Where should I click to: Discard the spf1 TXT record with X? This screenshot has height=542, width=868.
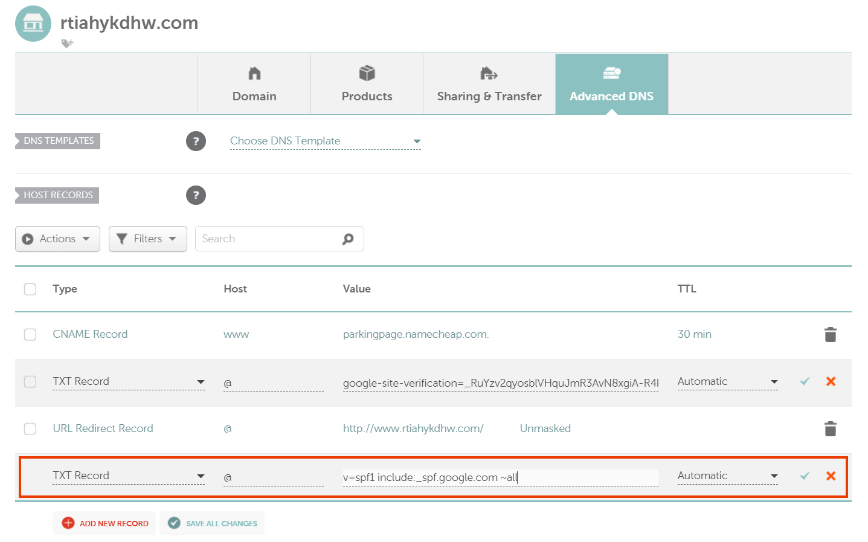(x=831, y=476)
